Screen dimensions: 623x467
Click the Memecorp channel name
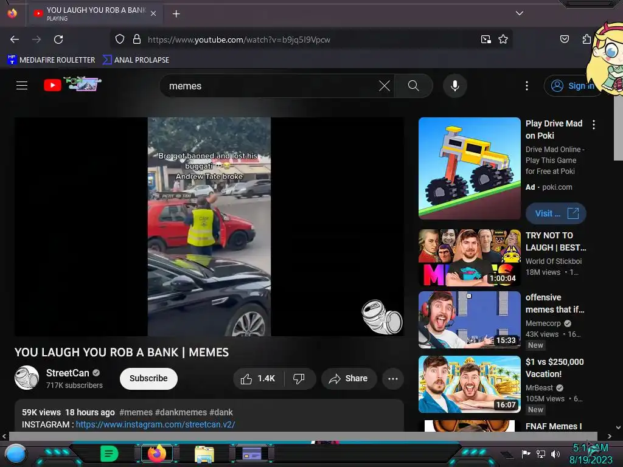click(543, 323)
